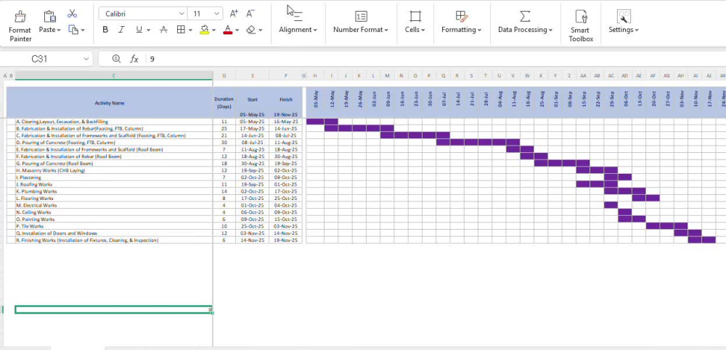Click the formula bar input showing 9

[x=435, y=59]
